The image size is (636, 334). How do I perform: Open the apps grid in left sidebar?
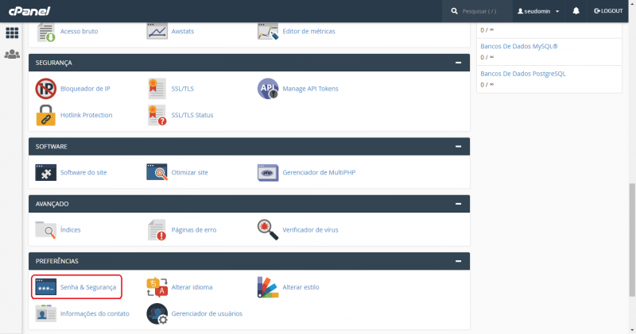point(12,33)
